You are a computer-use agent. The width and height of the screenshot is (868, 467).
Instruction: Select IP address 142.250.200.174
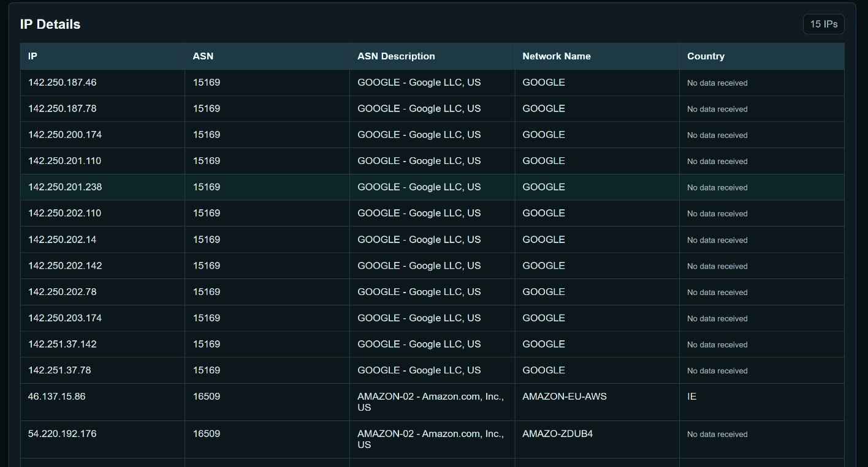point(65,135)
